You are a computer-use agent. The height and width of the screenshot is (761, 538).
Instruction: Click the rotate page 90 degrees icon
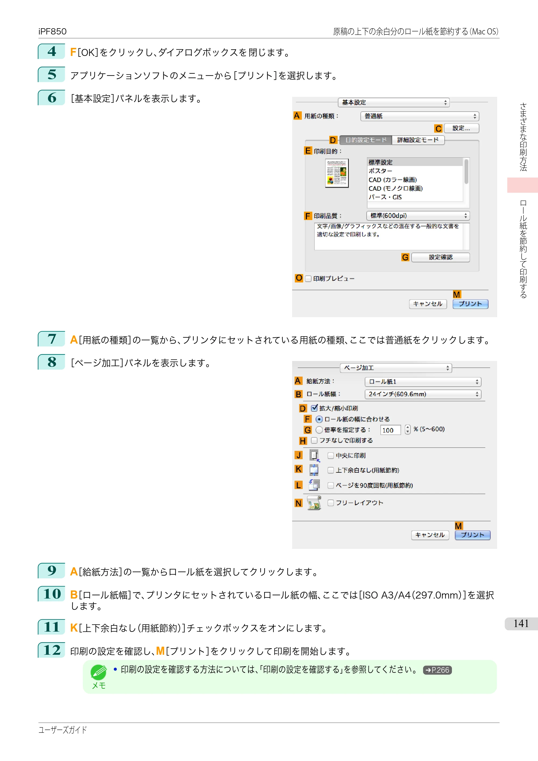[314, 485]
